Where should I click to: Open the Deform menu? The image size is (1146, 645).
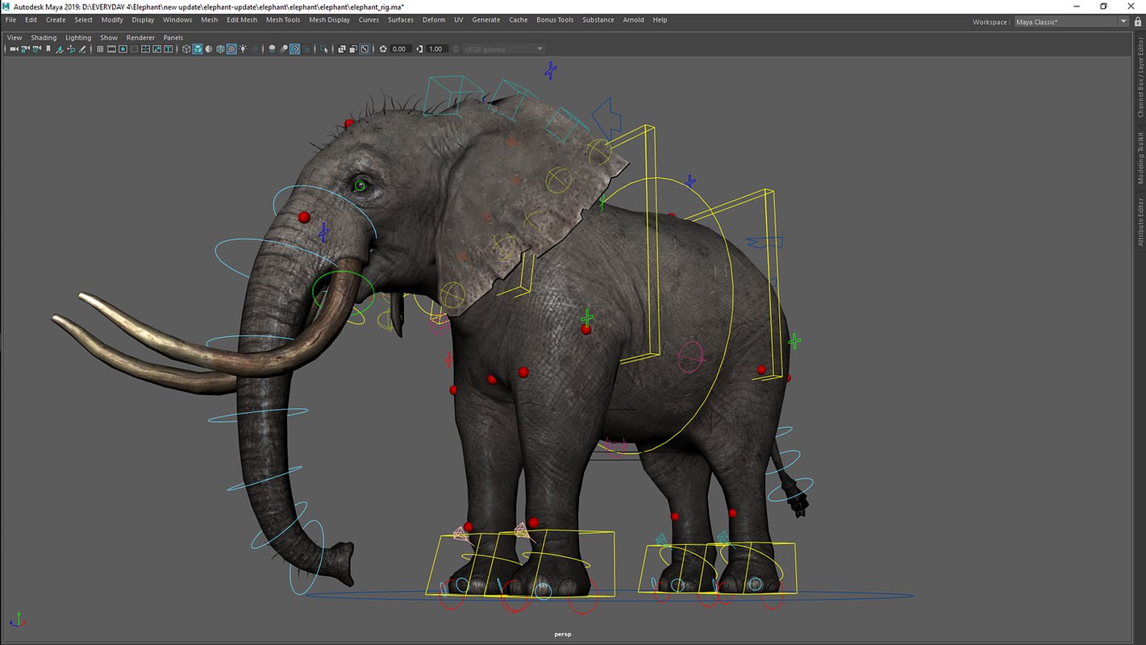[433, 19]
